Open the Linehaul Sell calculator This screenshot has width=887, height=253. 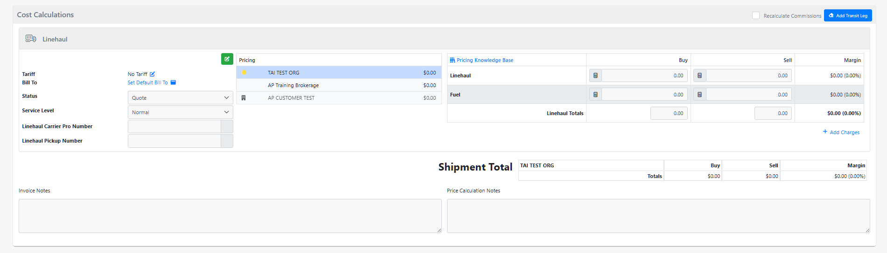pyautogui.click(x=699, y=75)
